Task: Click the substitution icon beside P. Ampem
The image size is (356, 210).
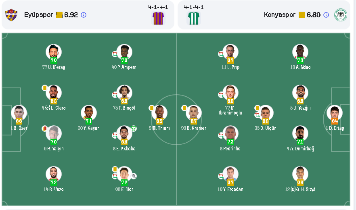Action: click(x=115, y=54)
